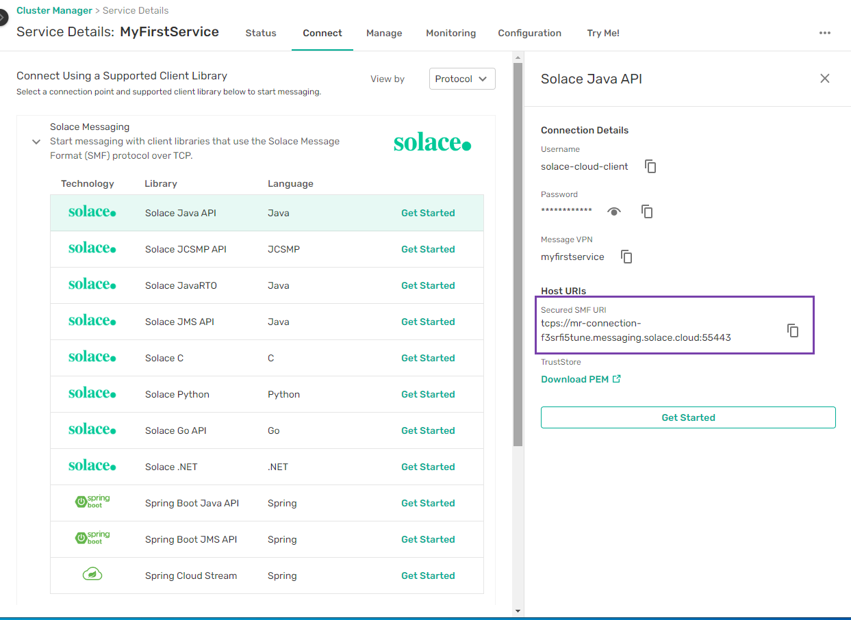
Task: Click Get Started for Solace Go API
Action: 428,430
